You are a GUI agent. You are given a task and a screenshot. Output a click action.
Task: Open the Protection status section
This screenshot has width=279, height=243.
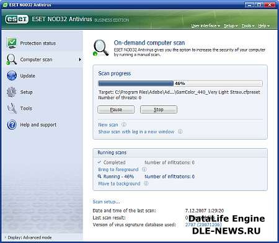point(38,43)
